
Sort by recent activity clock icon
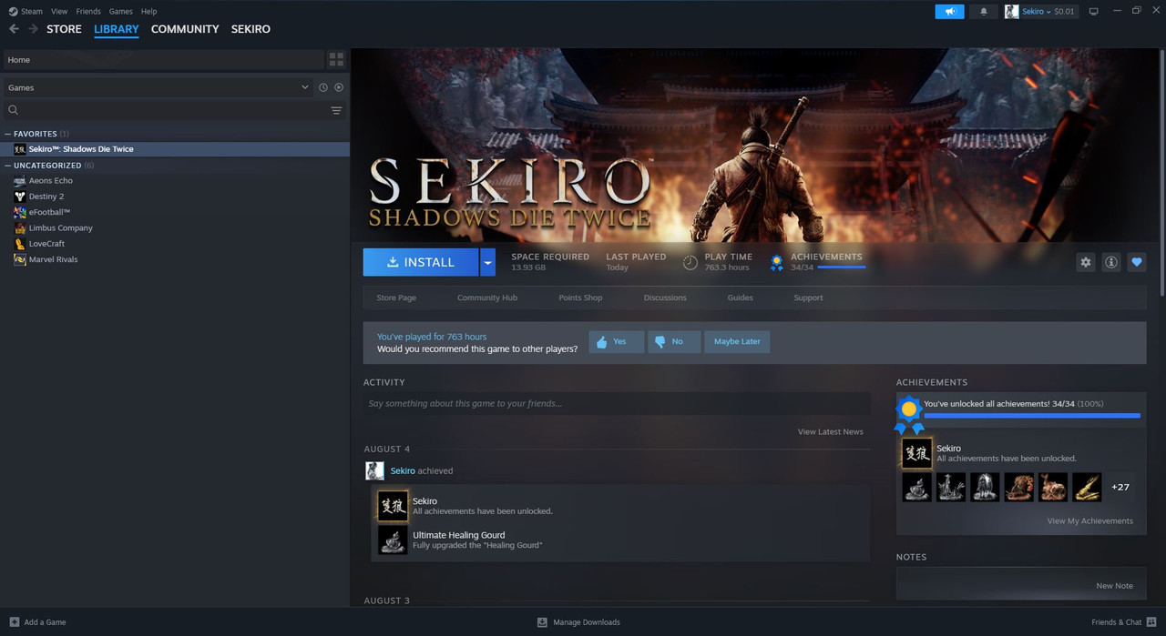322,87
